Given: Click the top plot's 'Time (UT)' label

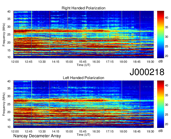Looking at the screenshot, I should click(83, 65).
